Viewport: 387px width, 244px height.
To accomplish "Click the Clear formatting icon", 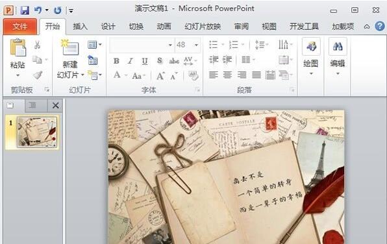I will [193, 75].
